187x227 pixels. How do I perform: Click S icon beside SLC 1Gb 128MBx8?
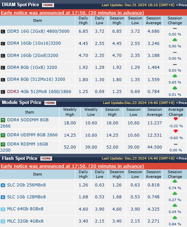(3, 197)
